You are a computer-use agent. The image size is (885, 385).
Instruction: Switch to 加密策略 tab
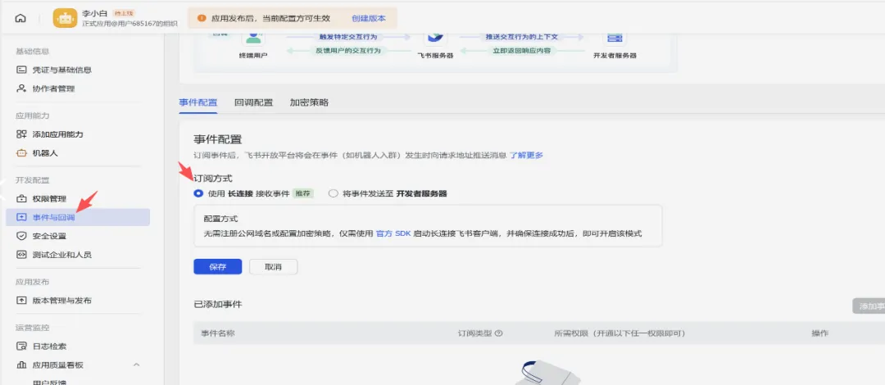point(309,102)
